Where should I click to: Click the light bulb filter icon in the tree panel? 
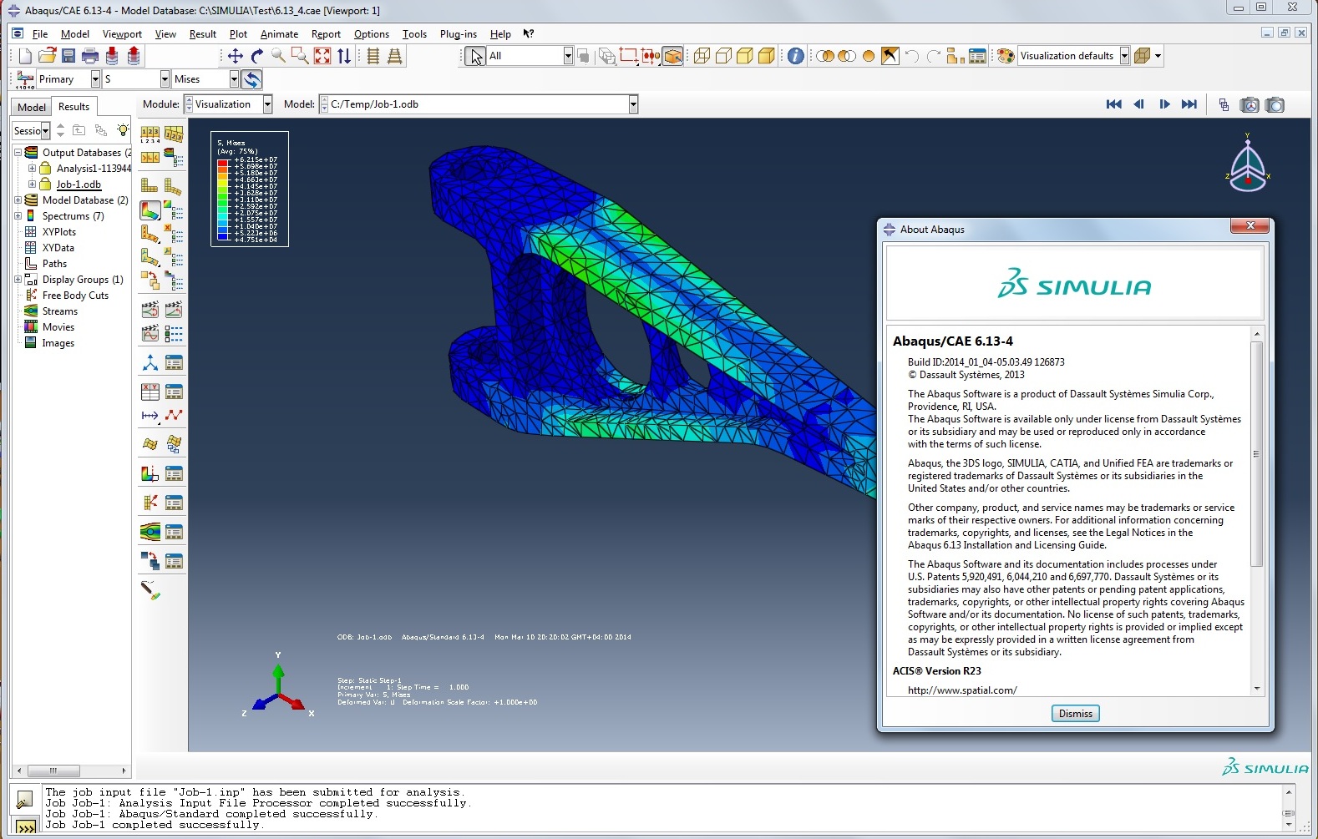[x=123, y=130]
